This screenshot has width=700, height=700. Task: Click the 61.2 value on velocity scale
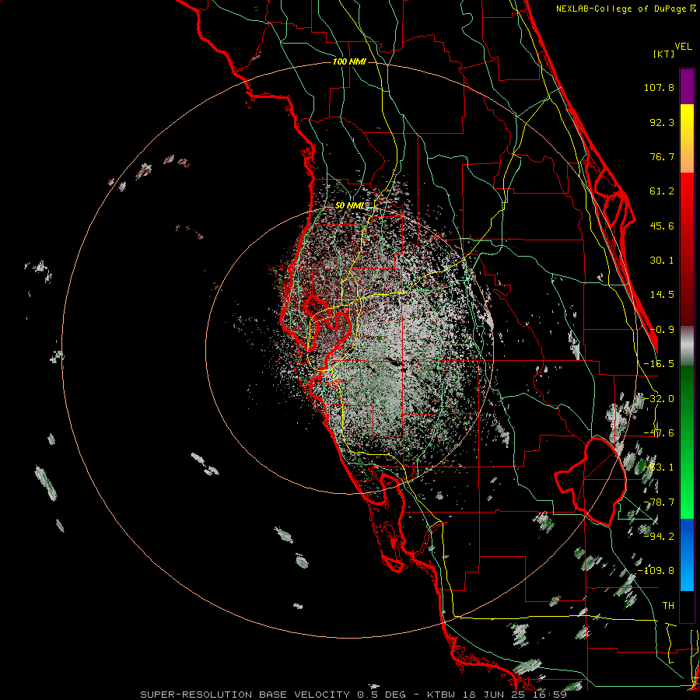[x=662, y=191]
